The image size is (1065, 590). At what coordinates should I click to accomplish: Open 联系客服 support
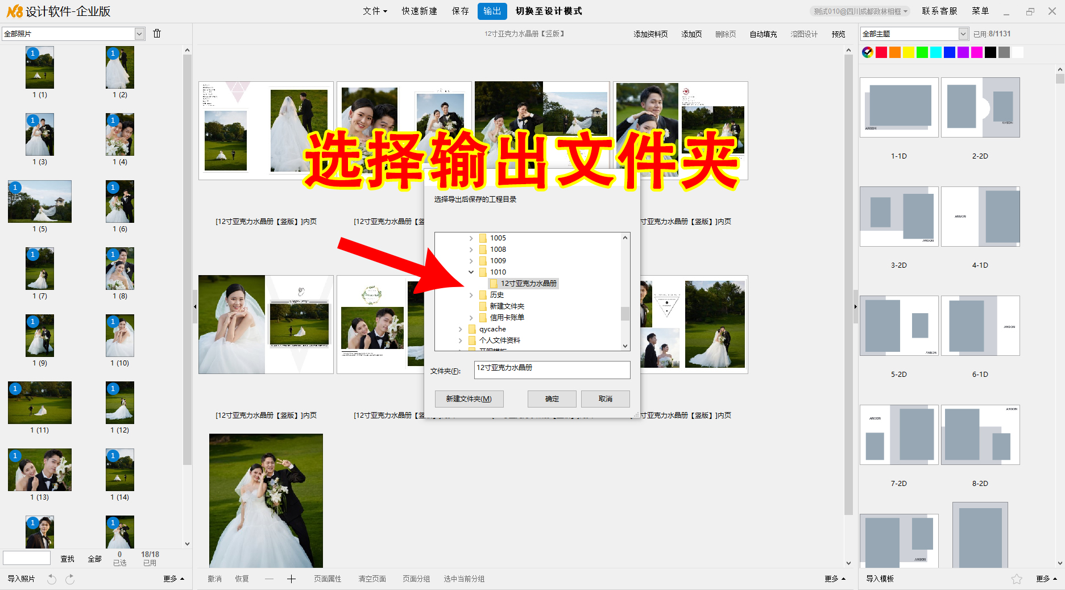click(x=939, y=11)
